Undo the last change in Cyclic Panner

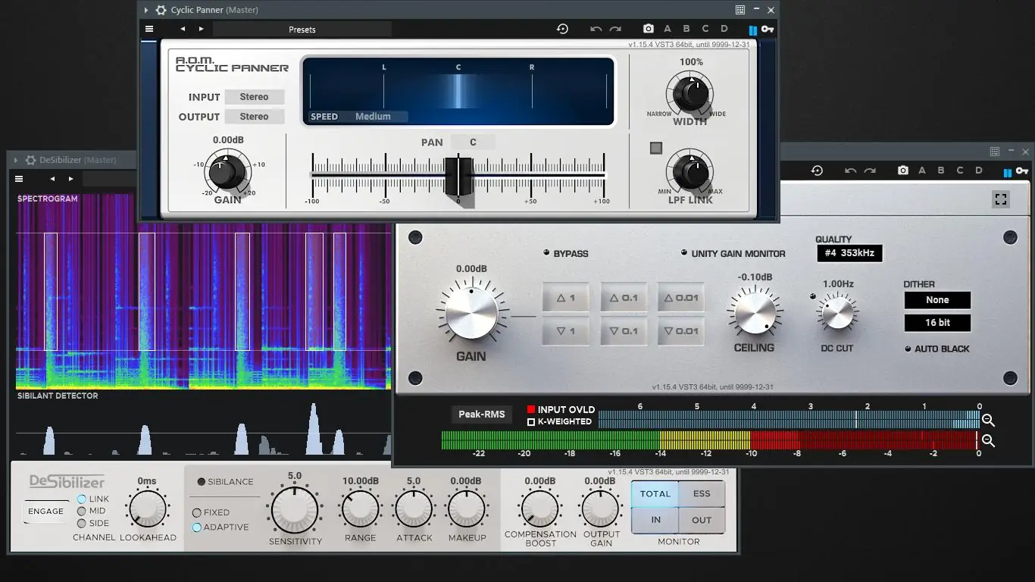[596, 29]
